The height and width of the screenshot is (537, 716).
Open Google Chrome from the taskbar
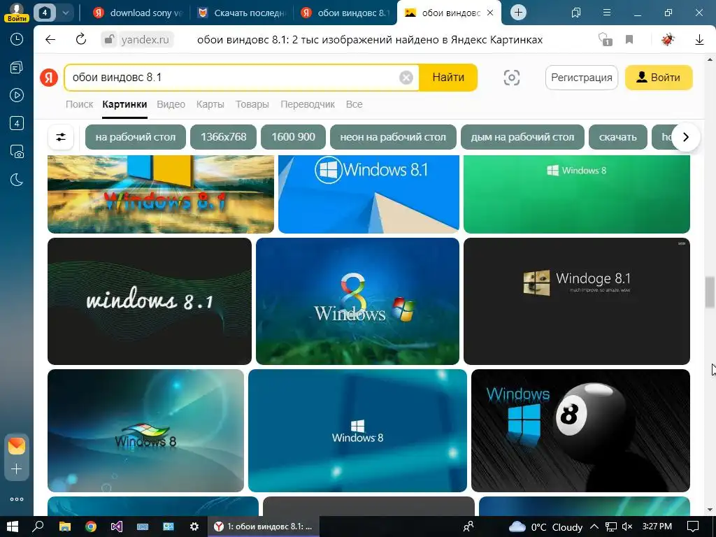tap(91, 527)
